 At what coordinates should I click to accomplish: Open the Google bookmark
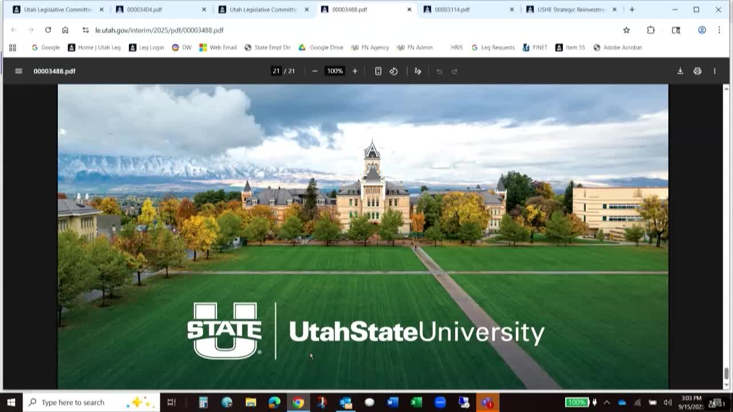pyautogui.click(x=45, y=47)
